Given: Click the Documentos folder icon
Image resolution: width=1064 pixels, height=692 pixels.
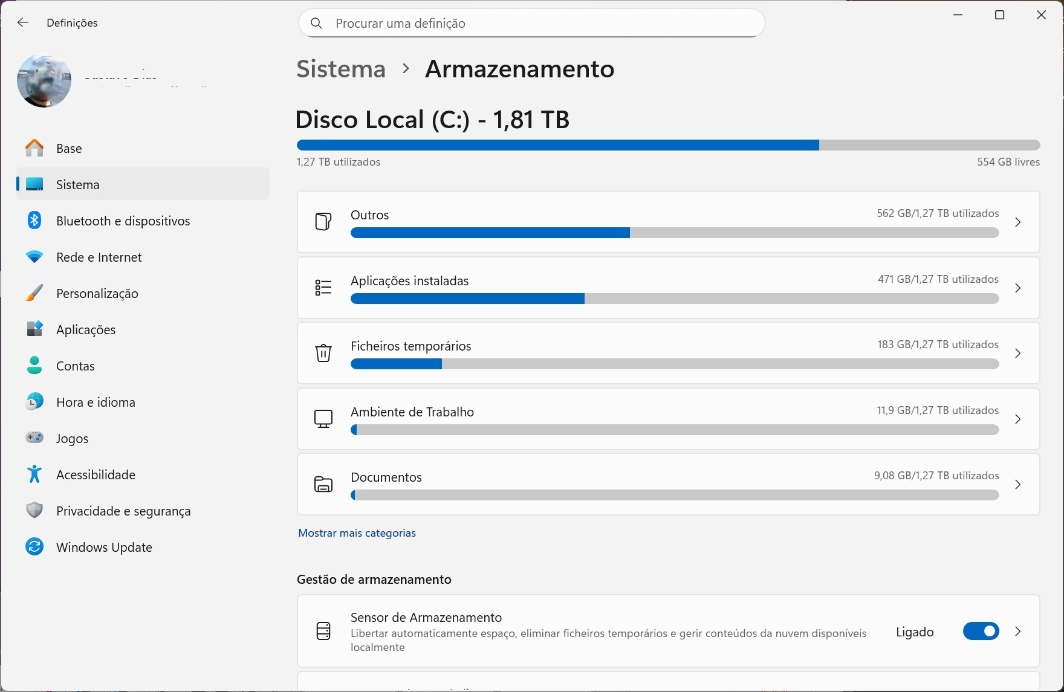Looking at the screenshot, I should [x=323, y=484].
